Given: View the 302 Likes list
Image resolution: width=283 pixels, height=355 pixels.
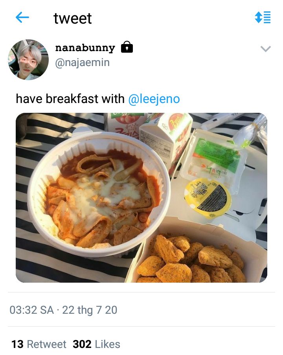Looking at the screenshot, I should tap(96, 344).
